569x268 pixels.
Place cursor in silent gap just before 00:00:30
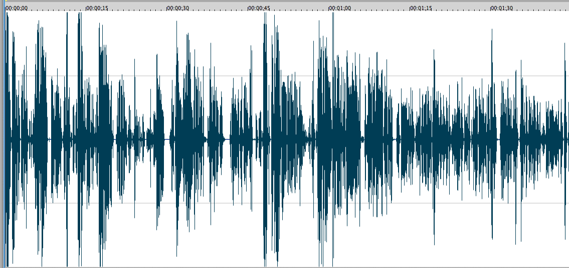167,139
